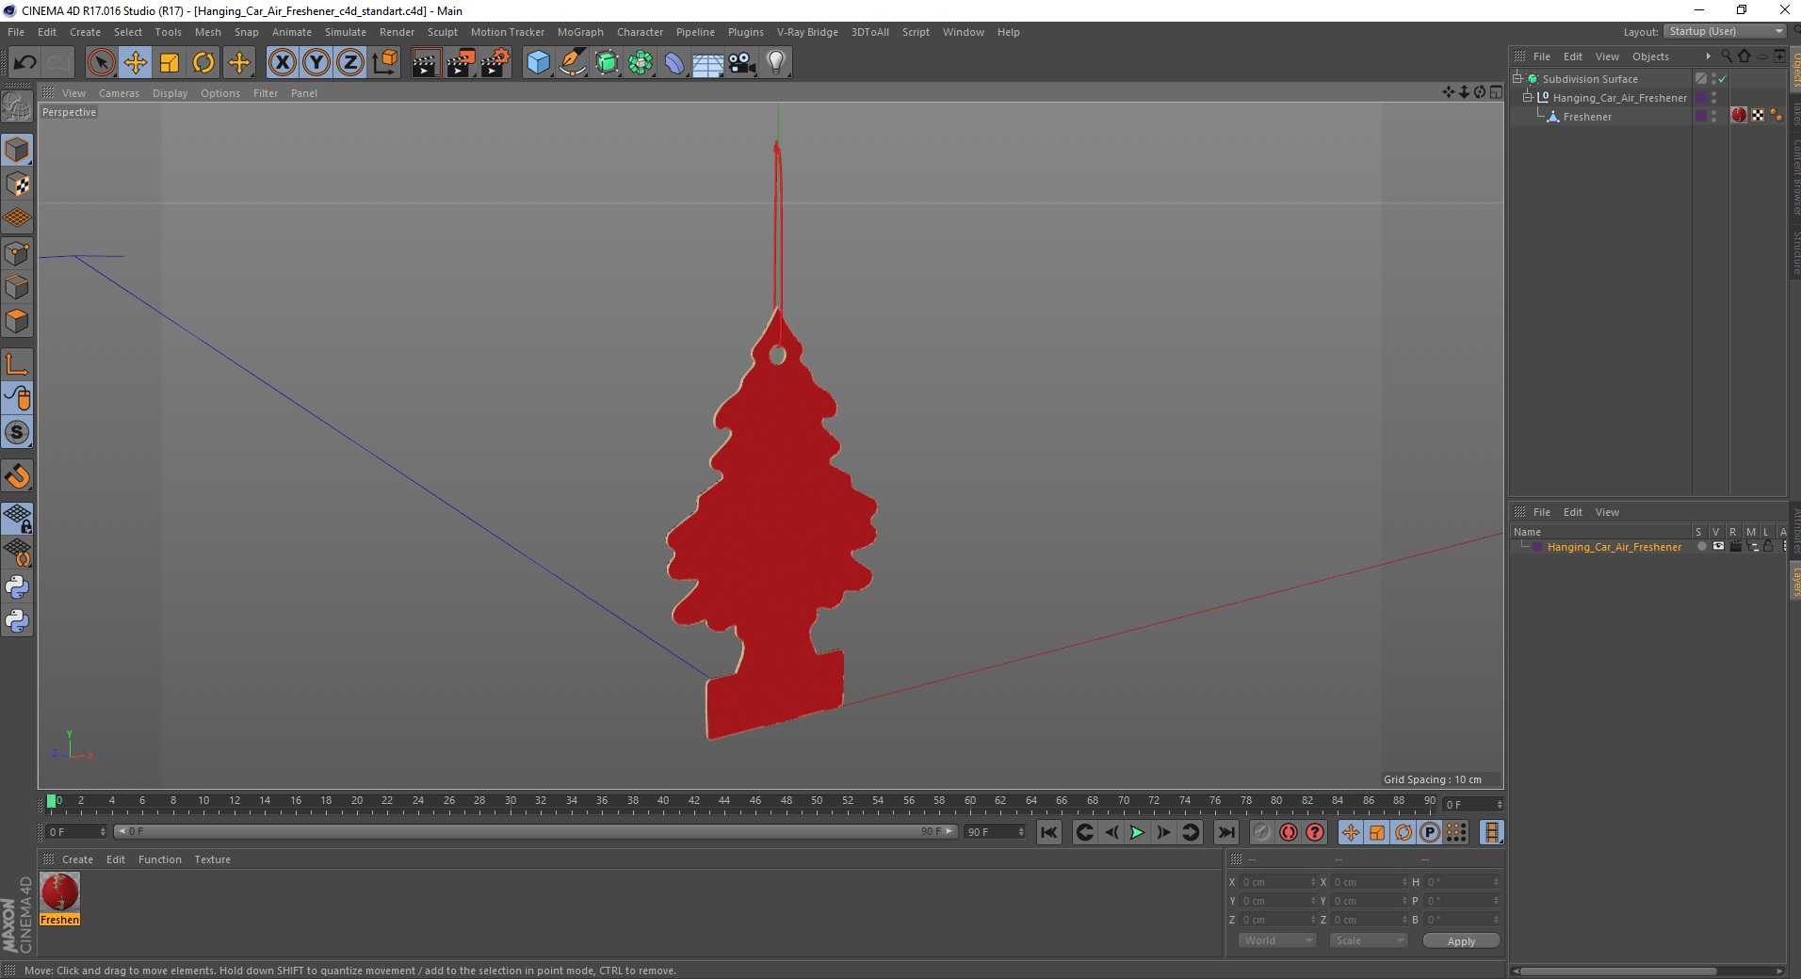The image size is (1801, 979).
Task: Click the Apply button in coordinates
Action: point(1461,941)
